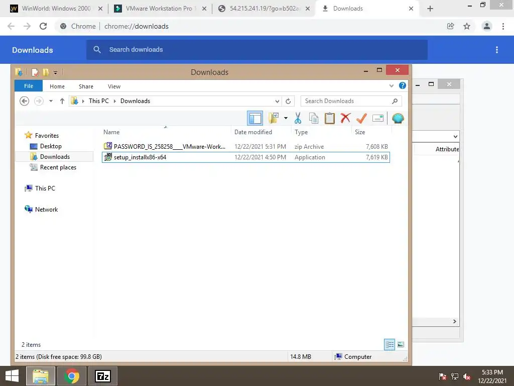
Task: Click the orange checkmark icon
Action: 361,118
